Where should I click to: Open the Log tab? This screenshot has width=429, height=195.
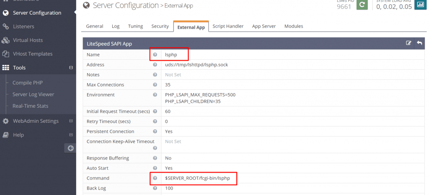coord(116,26)
